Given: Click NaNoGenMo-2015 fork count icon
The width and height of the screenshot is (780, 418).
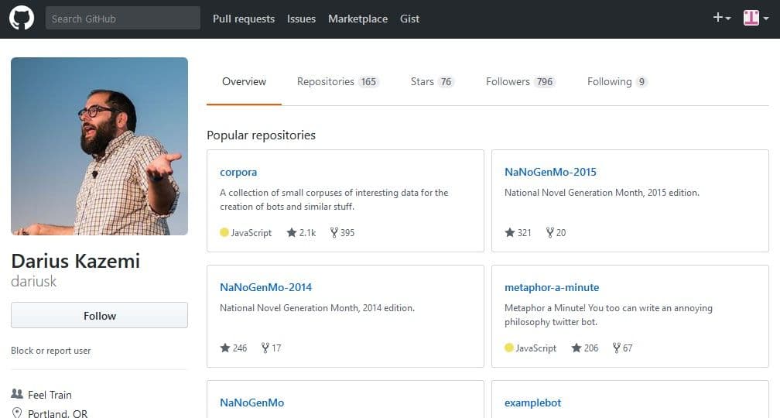Looking at the screenshot, I should tap(550, 232).
